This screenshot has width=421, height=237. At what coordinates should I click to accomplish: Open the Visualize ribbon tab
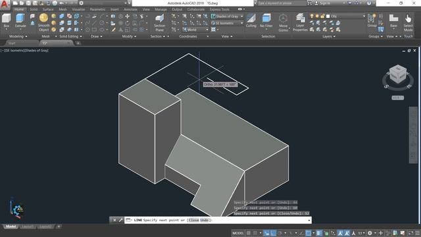point(78,9)
